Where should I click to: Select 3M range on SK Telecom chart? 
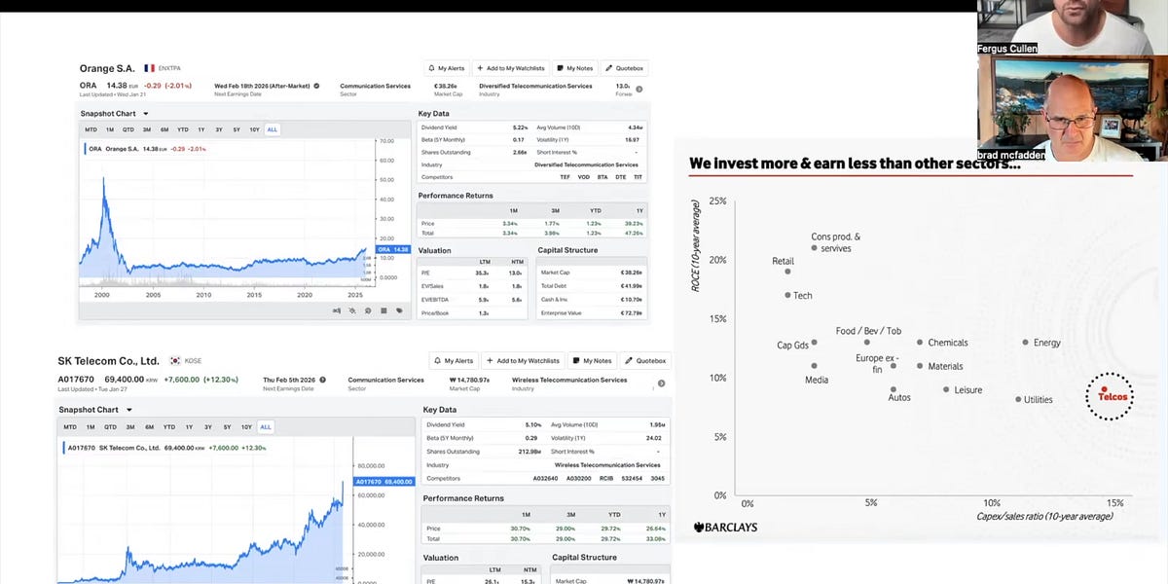point(129,426)
